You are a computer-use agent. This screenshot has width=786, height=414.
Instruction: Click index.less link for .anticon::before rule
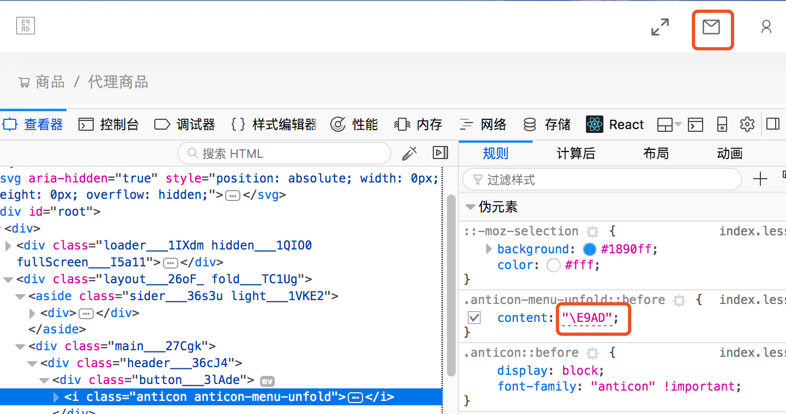tap(753, 353)
